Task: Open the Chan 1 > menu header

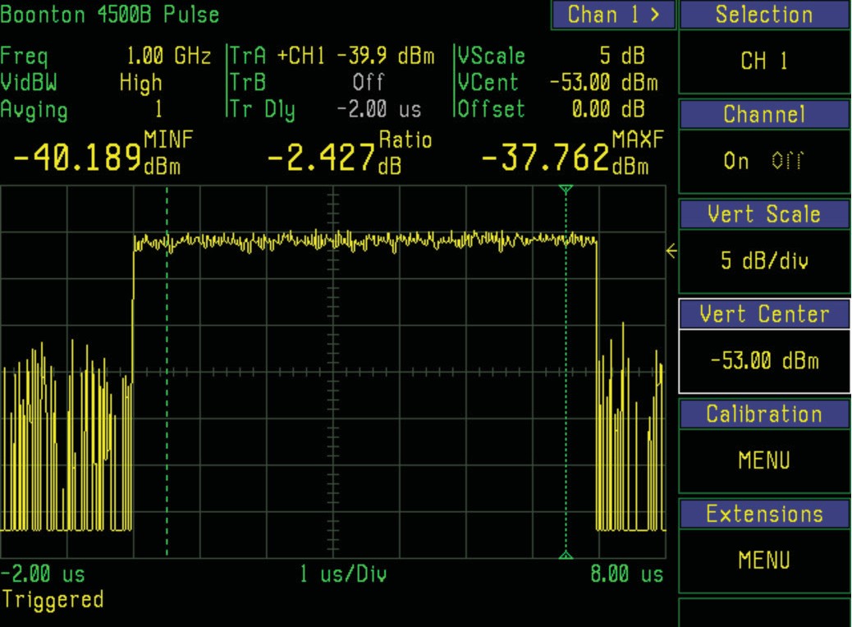Action: coord(613,15)
